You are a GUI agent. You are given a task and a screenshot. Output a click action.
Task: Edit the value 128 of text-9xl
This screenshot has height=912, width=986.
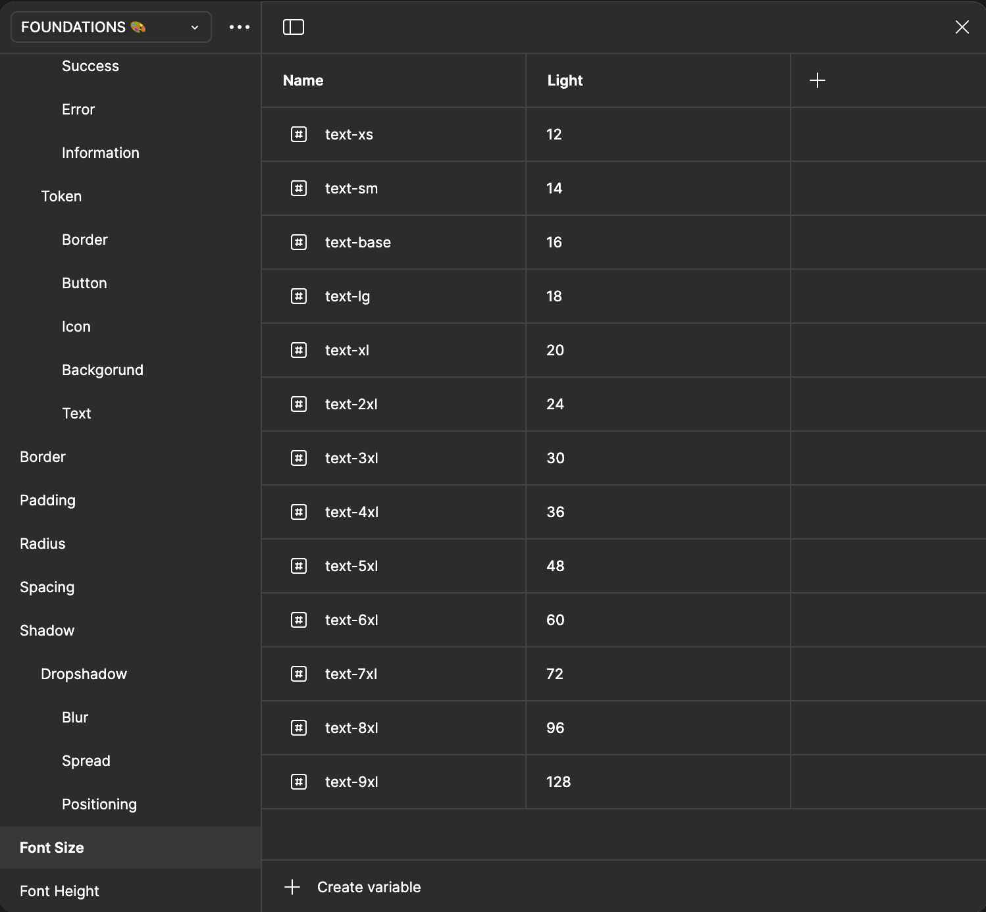(558, 782)
